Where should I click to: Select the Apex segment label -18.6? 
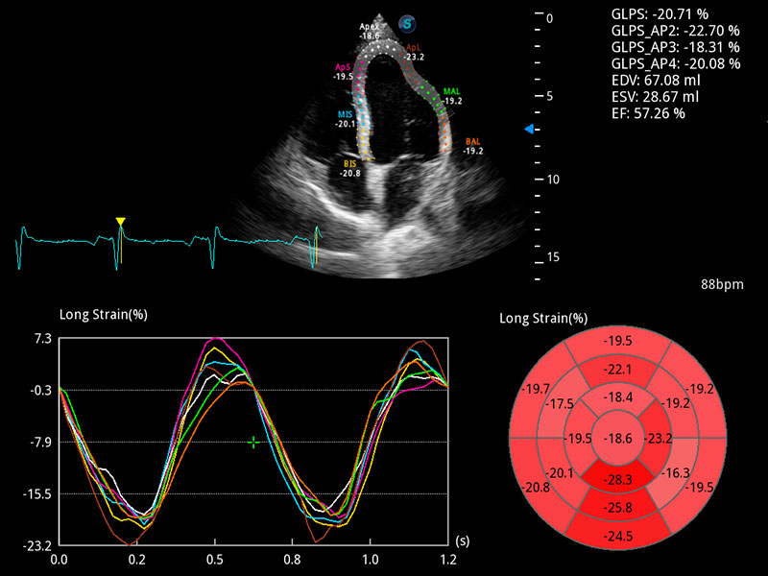[x=370, y=32]
